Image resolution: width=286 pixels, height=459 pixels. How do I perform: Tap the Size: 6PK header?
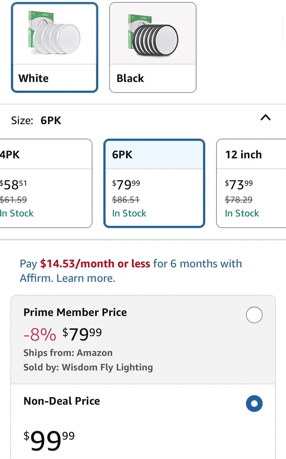coord(36,120)
